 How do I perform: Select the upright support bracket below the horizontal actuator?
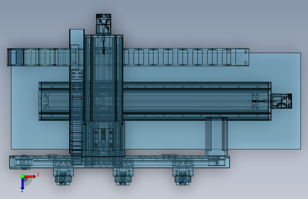(217, 137)
